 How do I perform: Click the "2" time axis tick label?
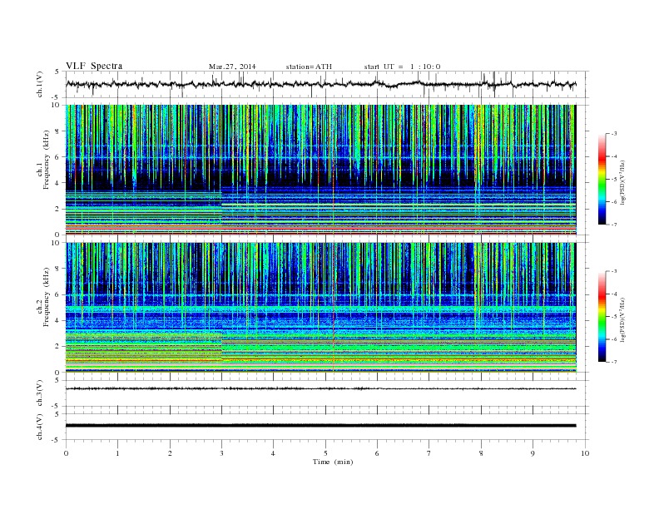point(170,453)
